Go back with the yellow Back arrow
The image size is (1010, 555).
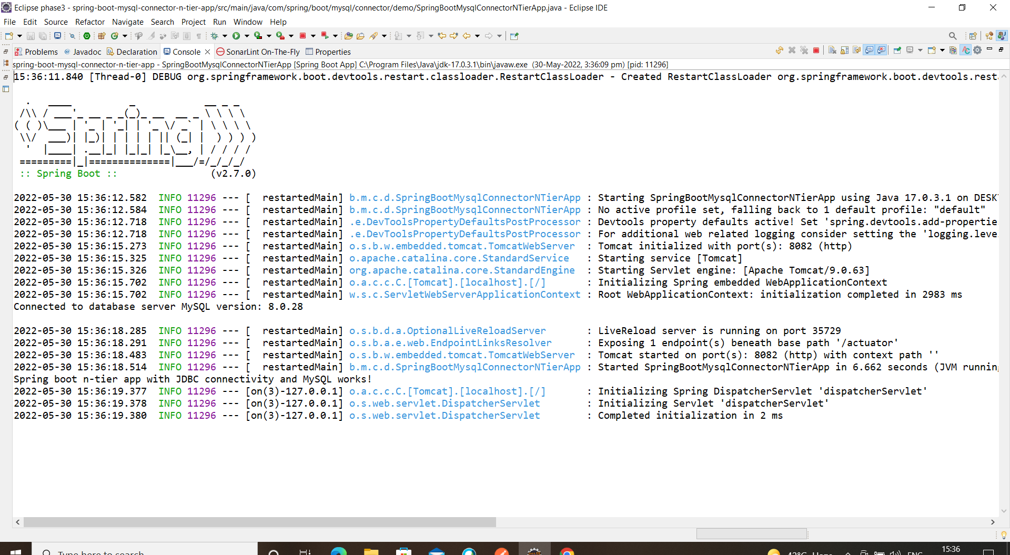[x=467, y=36]
